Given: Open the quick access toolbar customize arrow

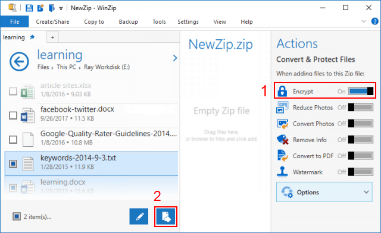Looking at the screenshot, I should pos(61,9).
